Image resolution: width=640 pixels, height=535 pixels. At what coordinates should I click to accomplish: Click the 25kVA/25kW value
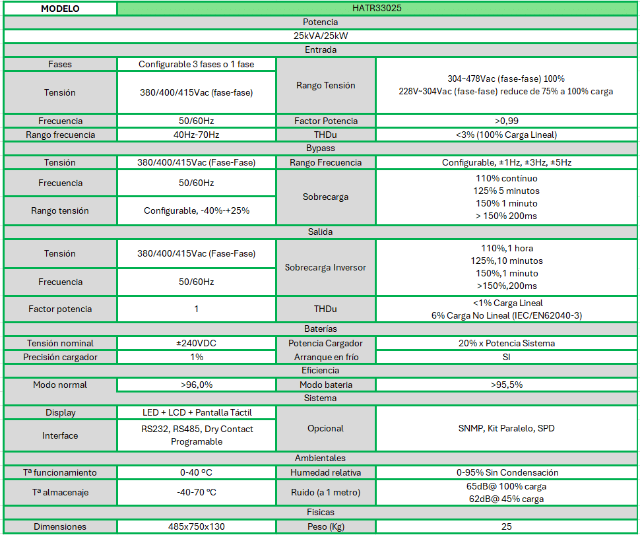tap(321, 36)
